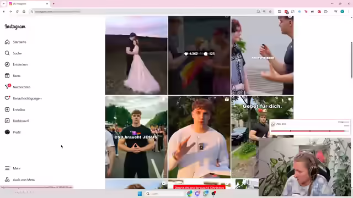This screenshot has height=198, width=353.
Task: Click the Entdecken label
Action: point(20,64)
